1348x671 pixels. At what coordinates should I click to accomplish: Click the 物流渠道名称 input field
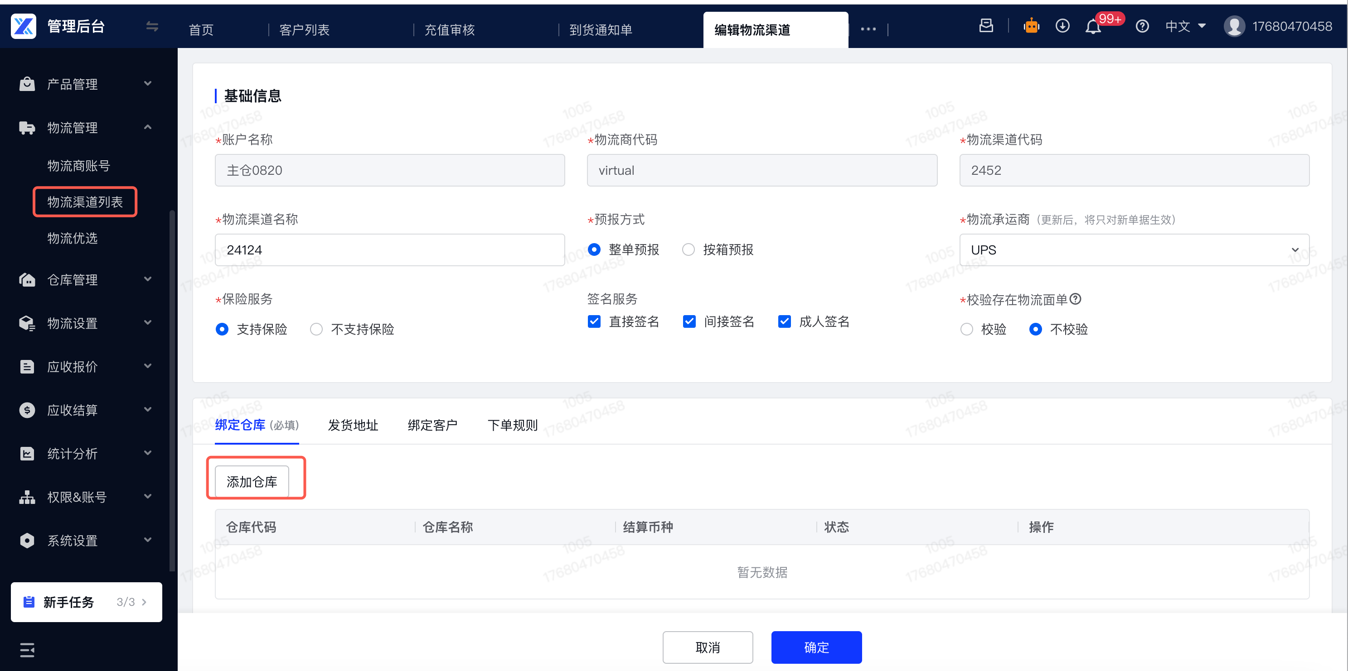[x=390, y=250]
